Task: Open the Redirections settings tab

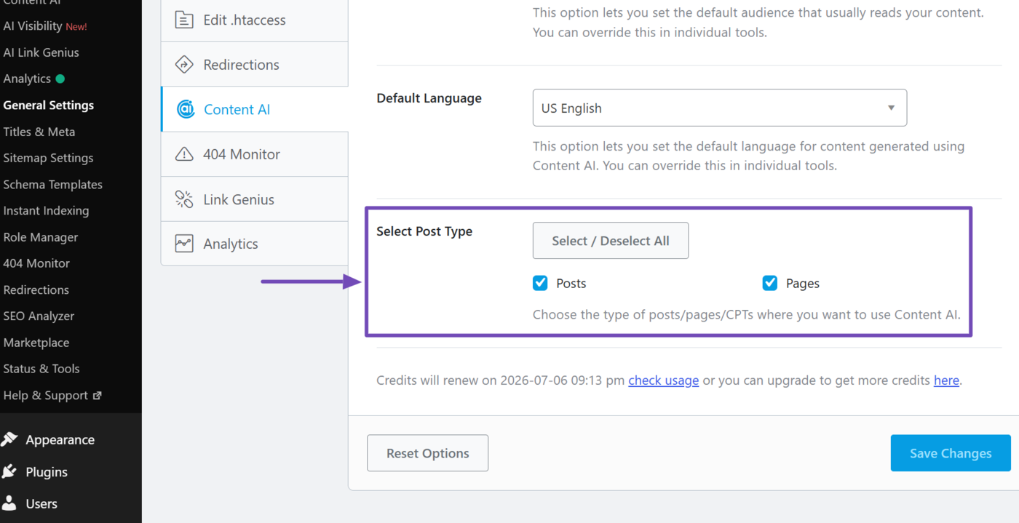Action: coord(255,65)
